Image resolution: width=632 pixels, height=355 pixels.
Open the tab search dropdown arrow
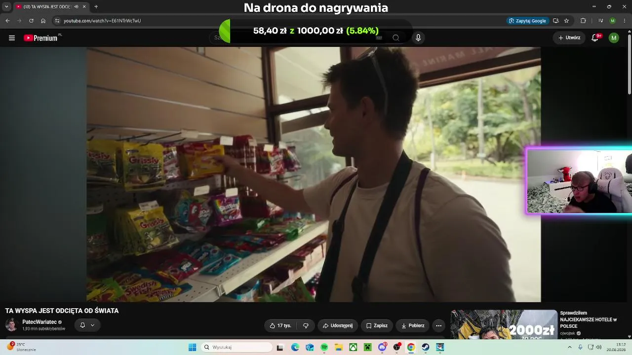click(x=6, y=7)
